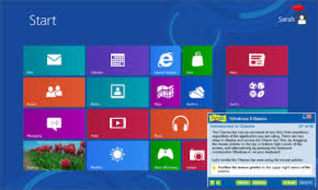
Task: Click the green Back button in tutorial
Action: point(290,183)
